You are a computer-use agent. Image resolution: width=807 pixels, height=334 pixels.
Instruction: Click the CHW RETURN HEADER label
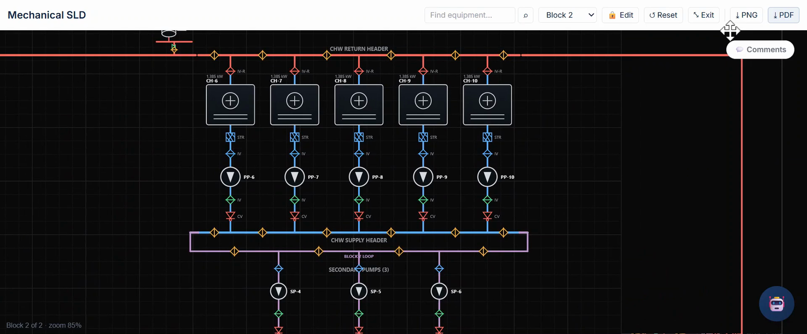pyautogui.click(x=359, y=49)
